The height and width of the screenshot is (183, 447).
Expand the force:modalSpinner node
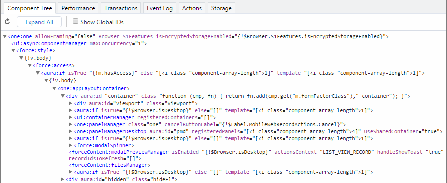click(x=71, y=145)
